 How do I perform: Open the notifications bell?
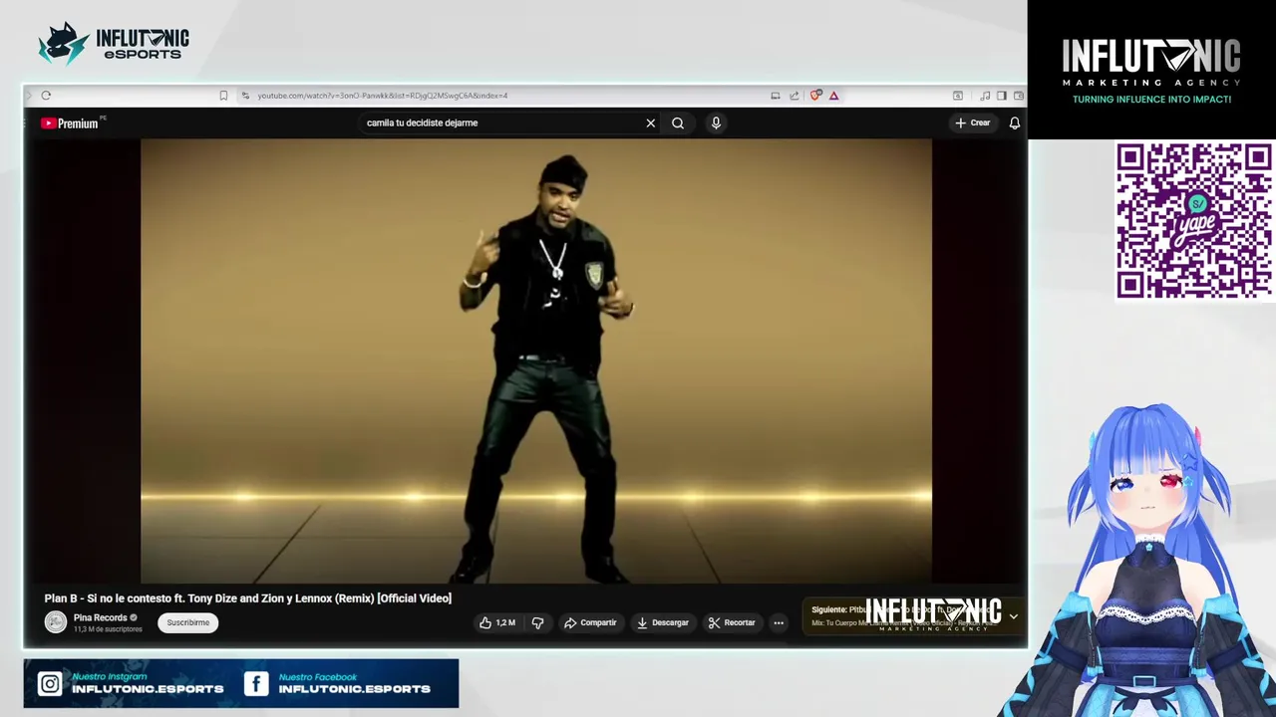(1015, 123)
